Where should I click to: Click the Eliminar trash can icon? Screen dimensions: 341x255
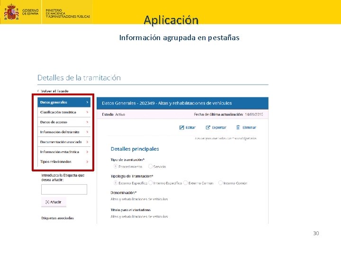[x=238, y=127]
